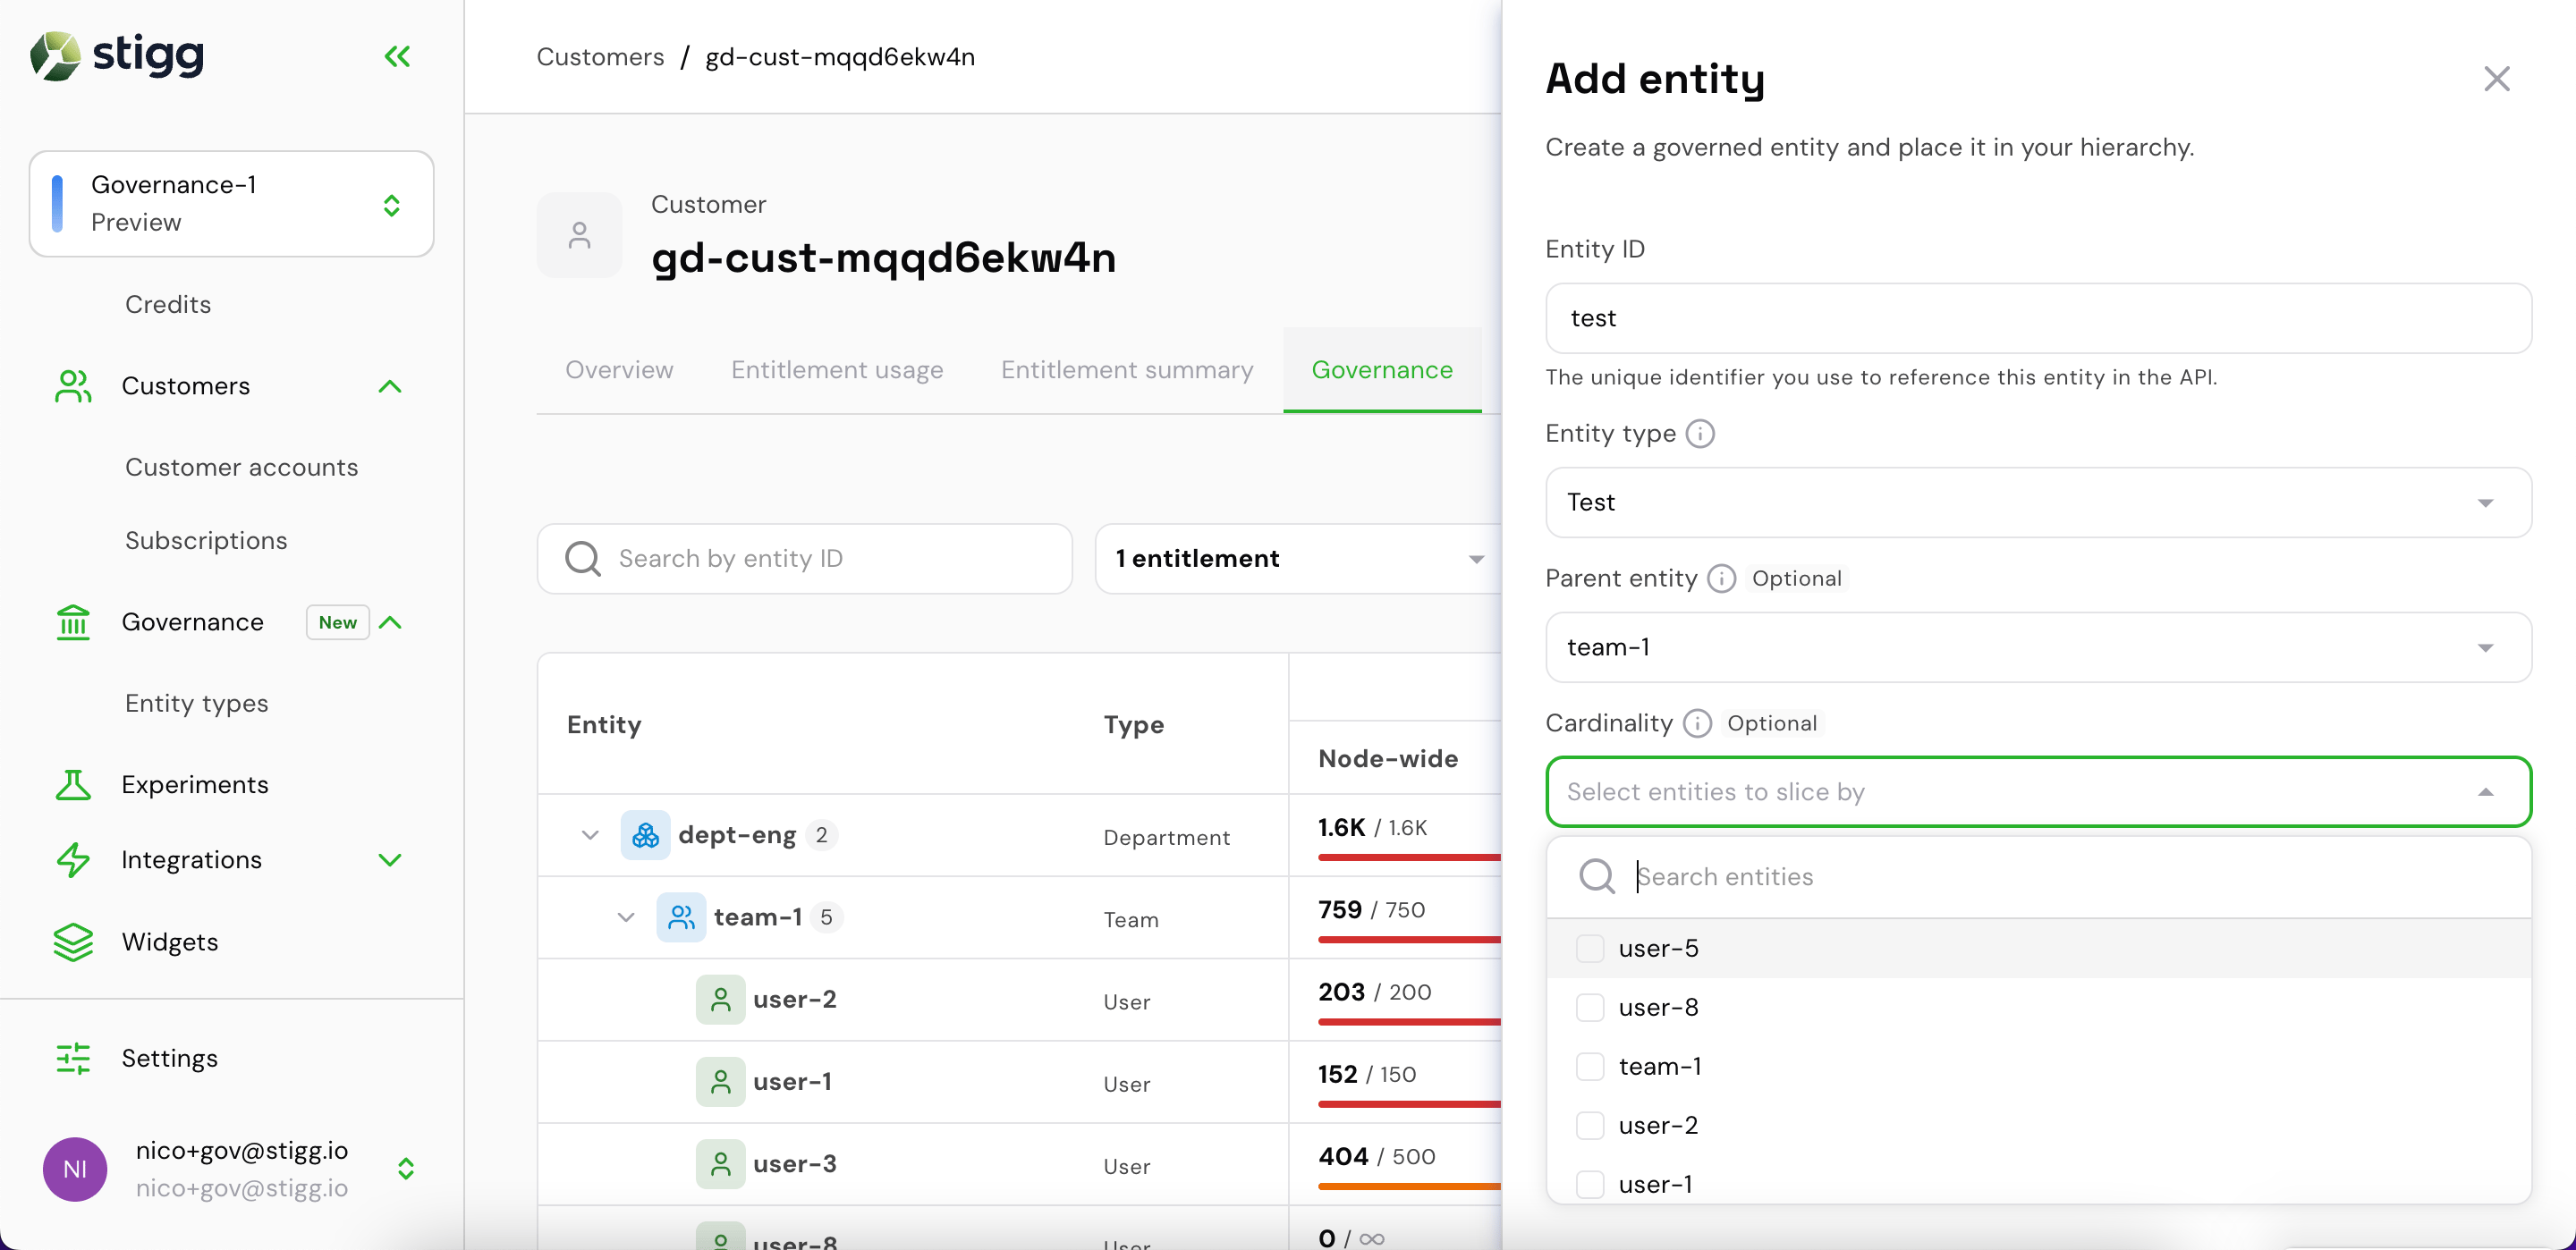Open Subscriptions in the sidebar
This screenshot has width=2576, height=1250.
(x=206, y=540)
